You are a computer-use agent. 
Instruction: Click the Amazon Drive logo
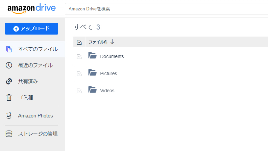tap(31, 9)
